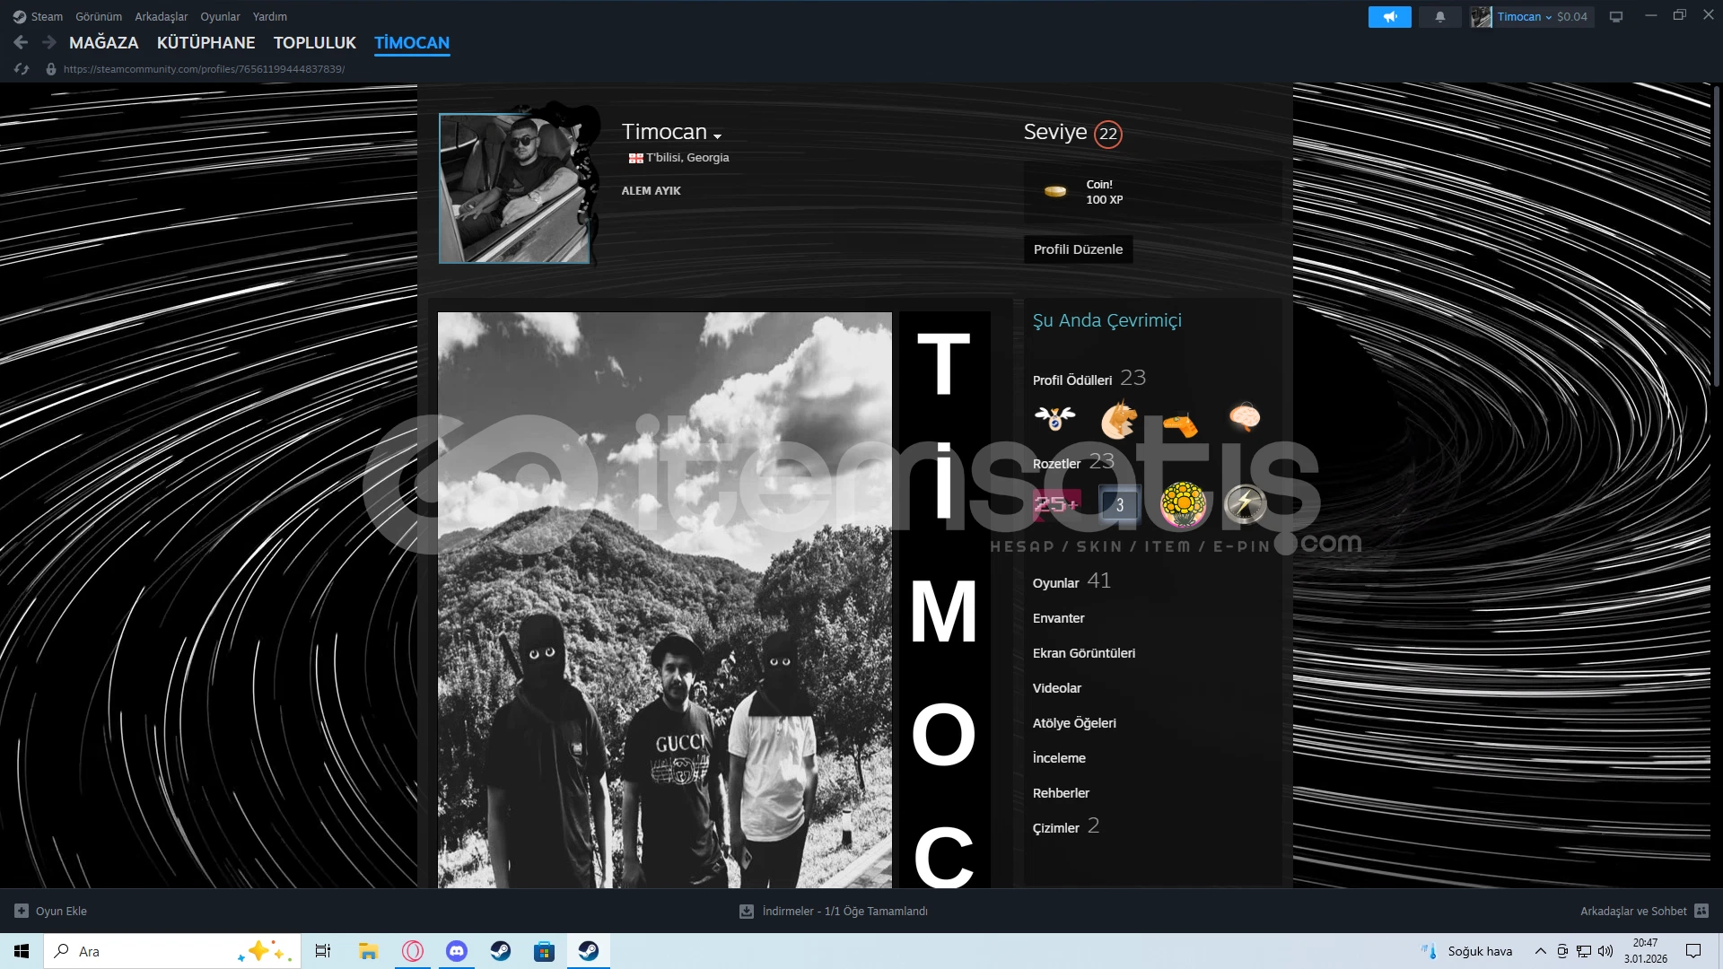Click the Big Picture mode monitor icon
Screen dimensions: 1723x969
(x=1616, y=17)
